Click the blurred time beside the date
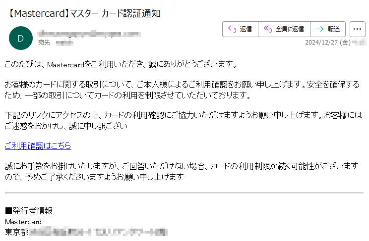The image size is (369, 241). point(360,43)
